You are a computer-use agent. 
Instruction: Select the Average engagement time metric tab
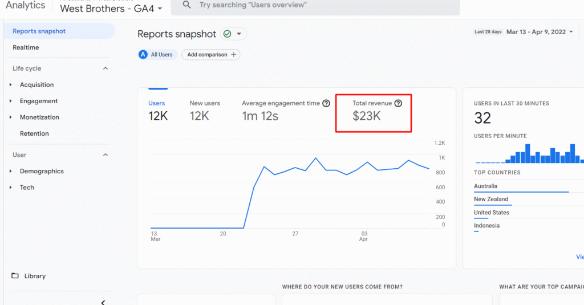286,111
